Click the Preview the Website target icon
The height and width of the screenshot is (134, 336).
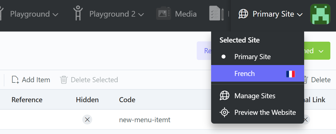(x=224, y=113)
